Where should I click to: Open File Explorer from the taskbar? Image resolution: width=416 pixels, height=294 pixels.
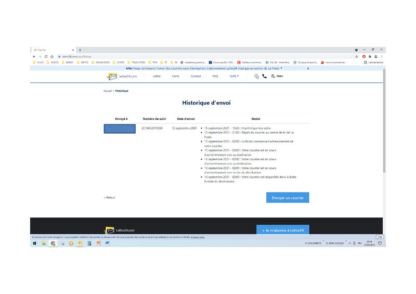click(44, 244)
